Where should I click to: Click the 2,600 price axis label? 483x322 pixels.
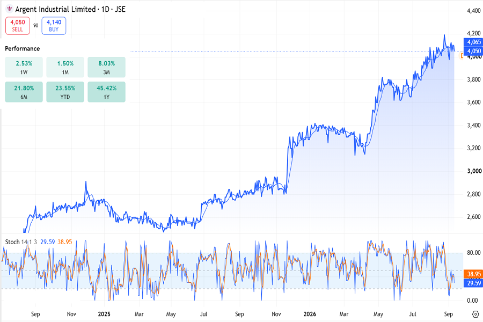(x=474, y=217)
